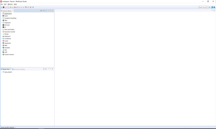216x129 pixels.
Task: Open the Server profile dropdown in status bar
Action: 15,128
